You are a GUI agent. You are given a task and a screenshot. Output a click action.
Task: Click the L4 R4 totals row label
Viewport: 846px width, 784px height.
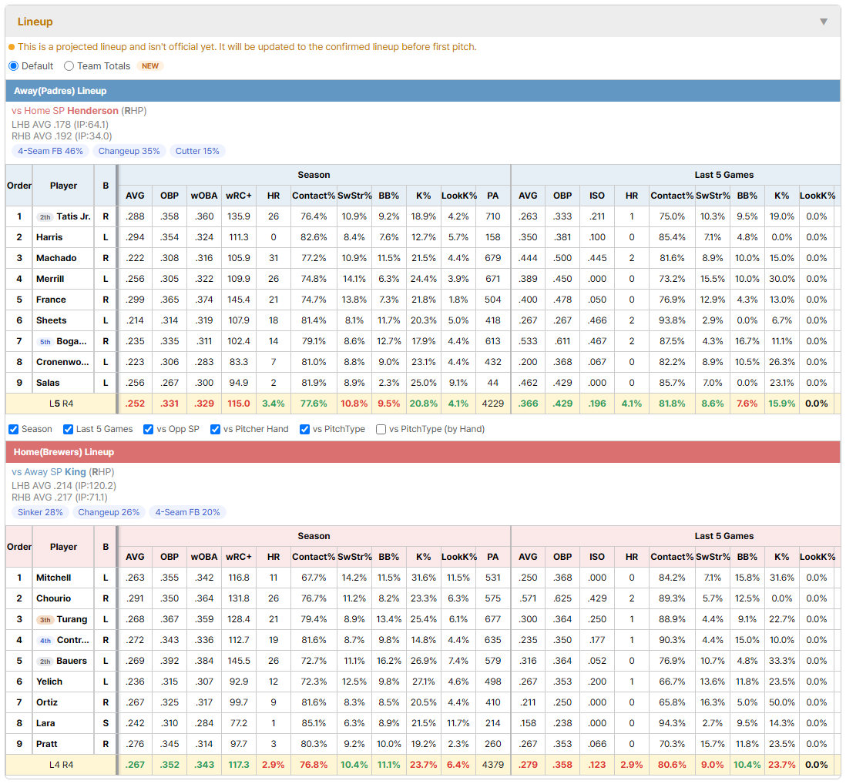click(x=61, y=765)
